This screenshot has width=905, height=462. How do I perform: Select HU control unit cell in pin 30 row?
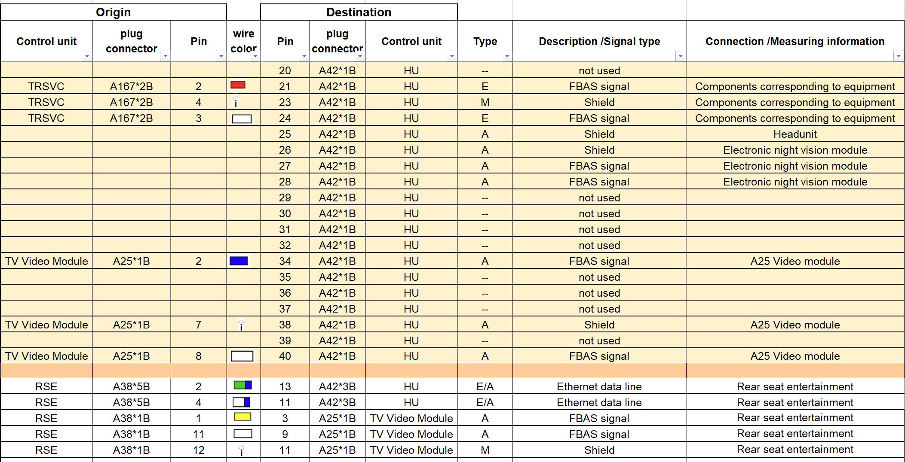(411, 213)
